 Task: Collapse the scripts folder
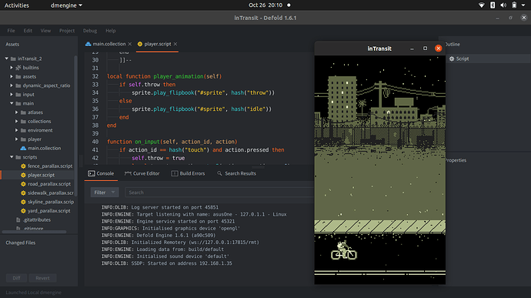12,157
